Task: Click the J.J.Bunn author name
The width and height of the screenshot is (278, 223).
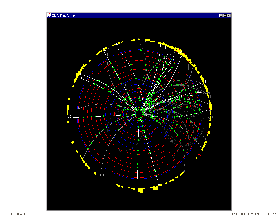Action: 270,214
